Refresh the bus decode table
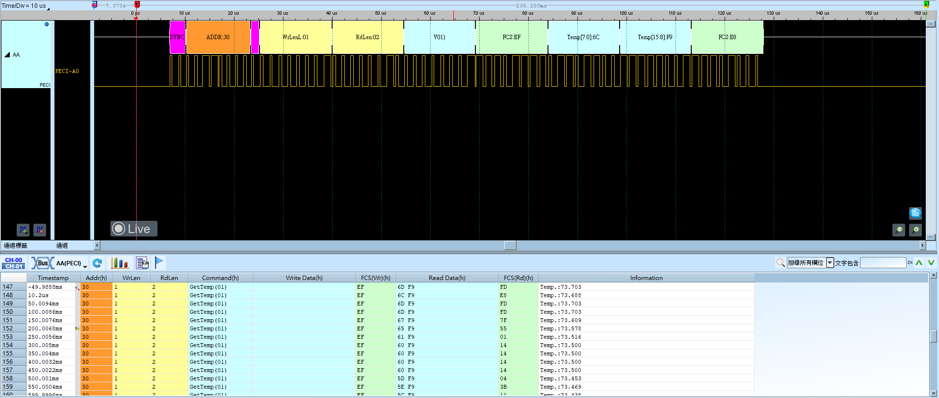 click(x=97, y=263)
